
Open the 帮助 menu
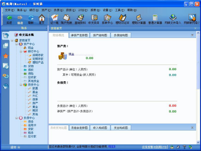[132, 10]
